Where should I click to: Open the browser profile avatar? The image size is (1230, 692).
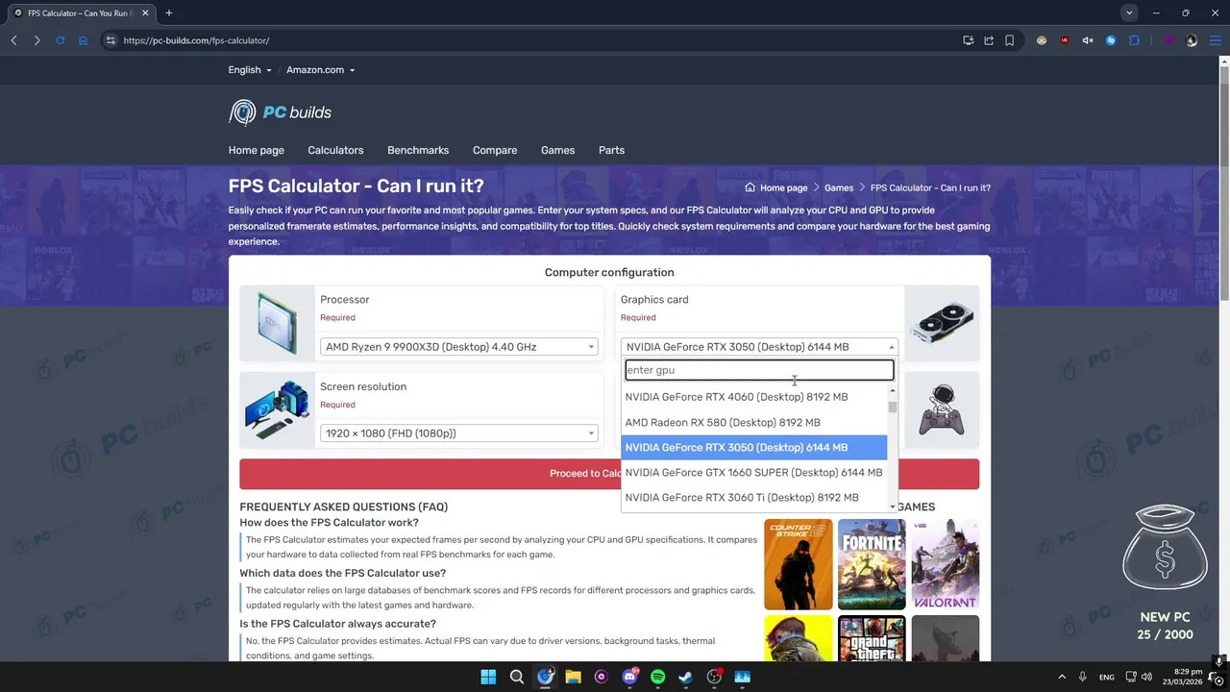pos(1192,40)
